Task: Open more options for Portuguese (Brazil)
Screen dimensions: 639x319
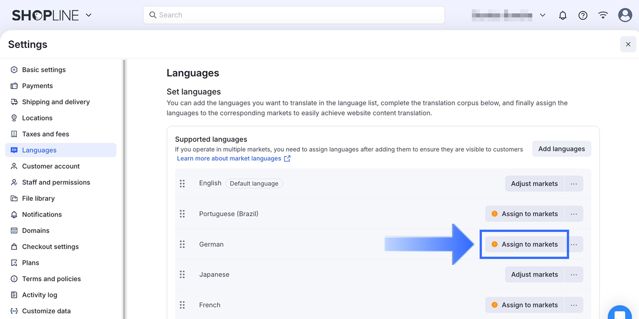Action: pyautogui.click(x=574, y=214)
